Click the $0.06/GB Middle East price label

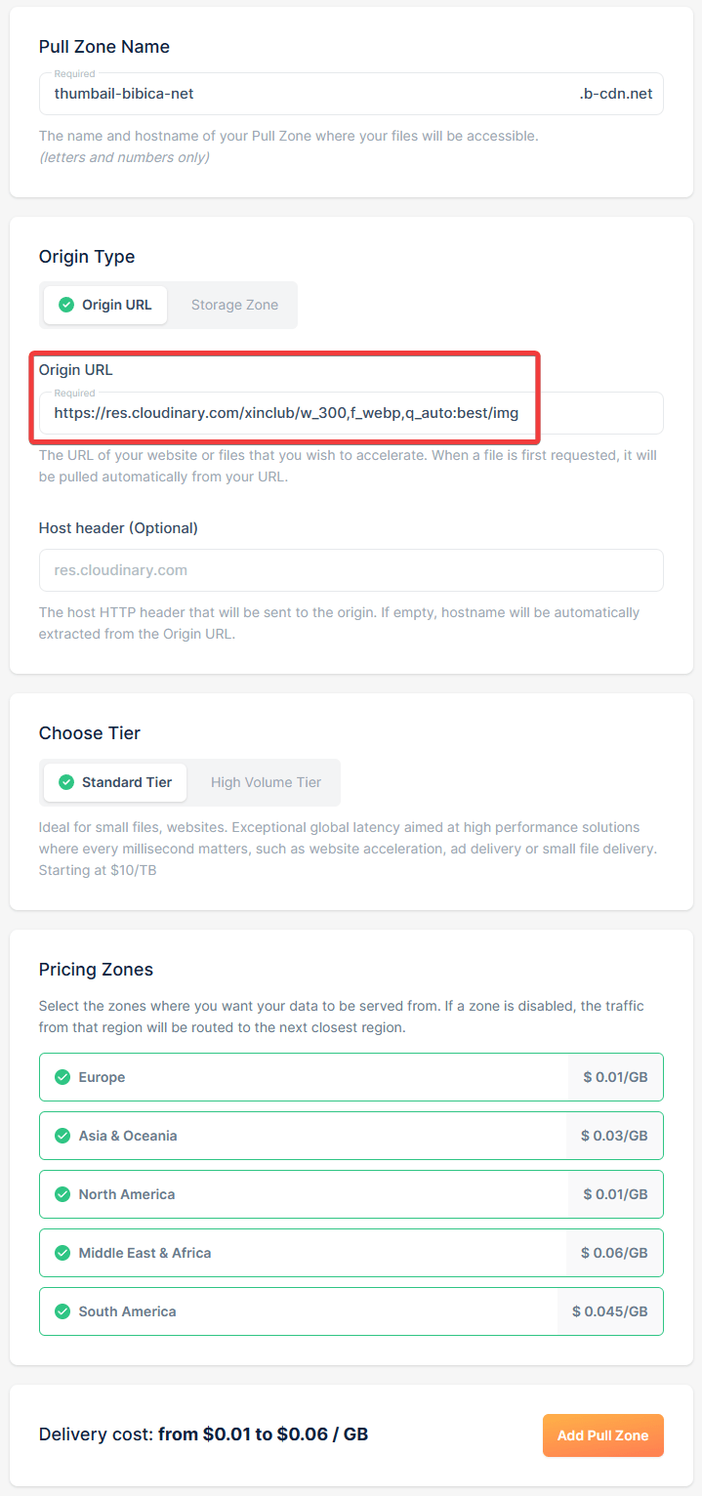[x=614, y=1253]
